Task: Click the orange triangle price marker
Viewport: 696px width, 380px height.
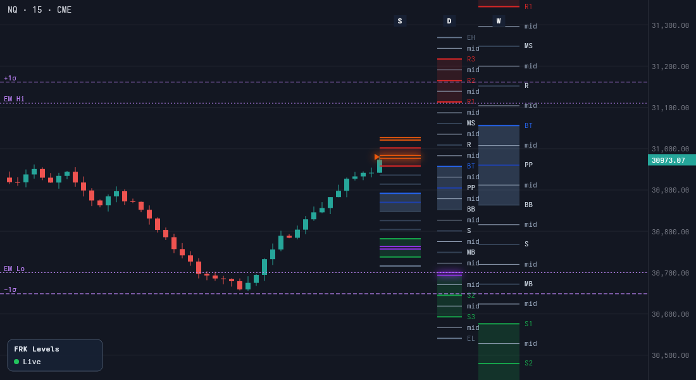Action: click(377, 157)
